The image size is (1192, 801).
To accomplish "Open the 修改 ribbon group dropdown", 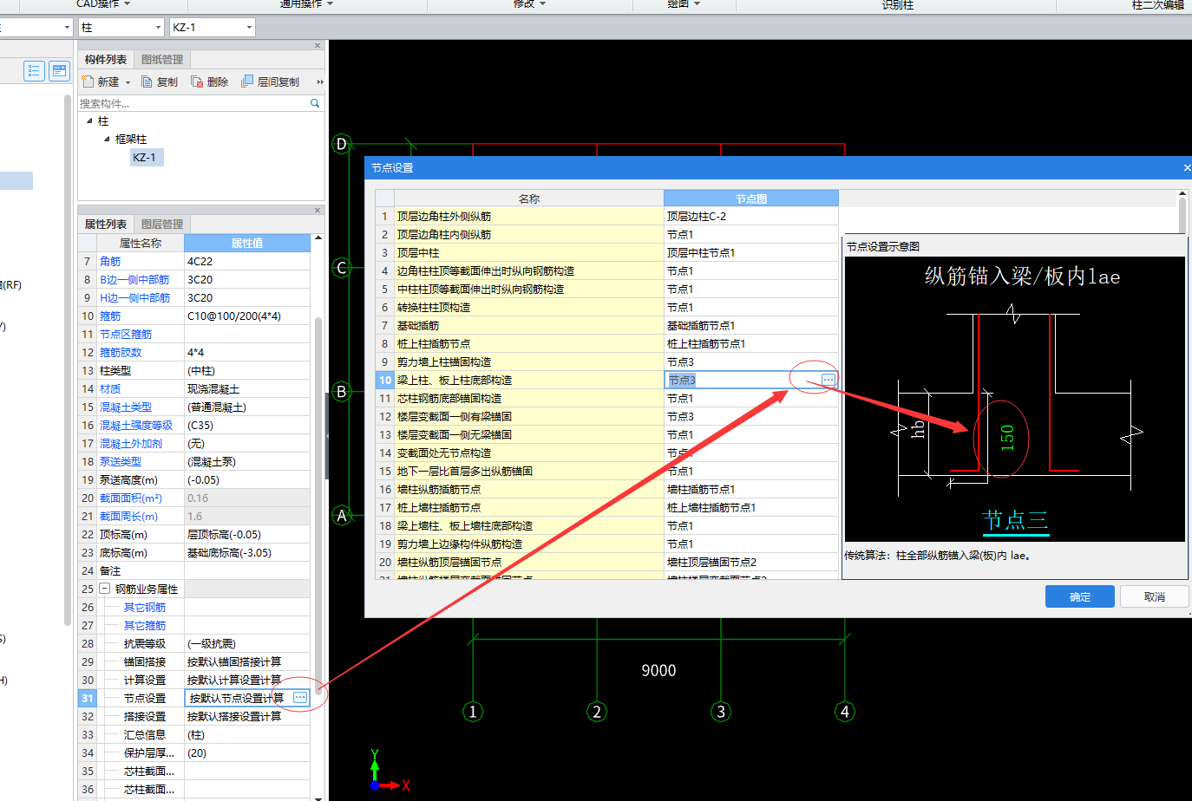I will [542, 4].
